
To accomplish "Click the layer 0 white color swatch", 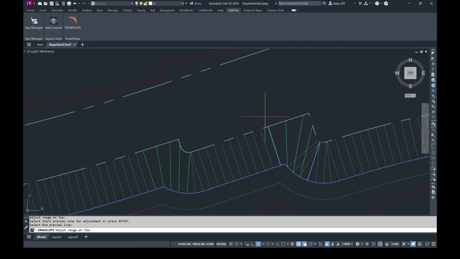I will pyautogui.click(x=151, y=4).
